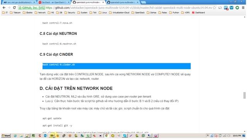Click the taskbar clock showing 10:01 PM

coord(237,136)
